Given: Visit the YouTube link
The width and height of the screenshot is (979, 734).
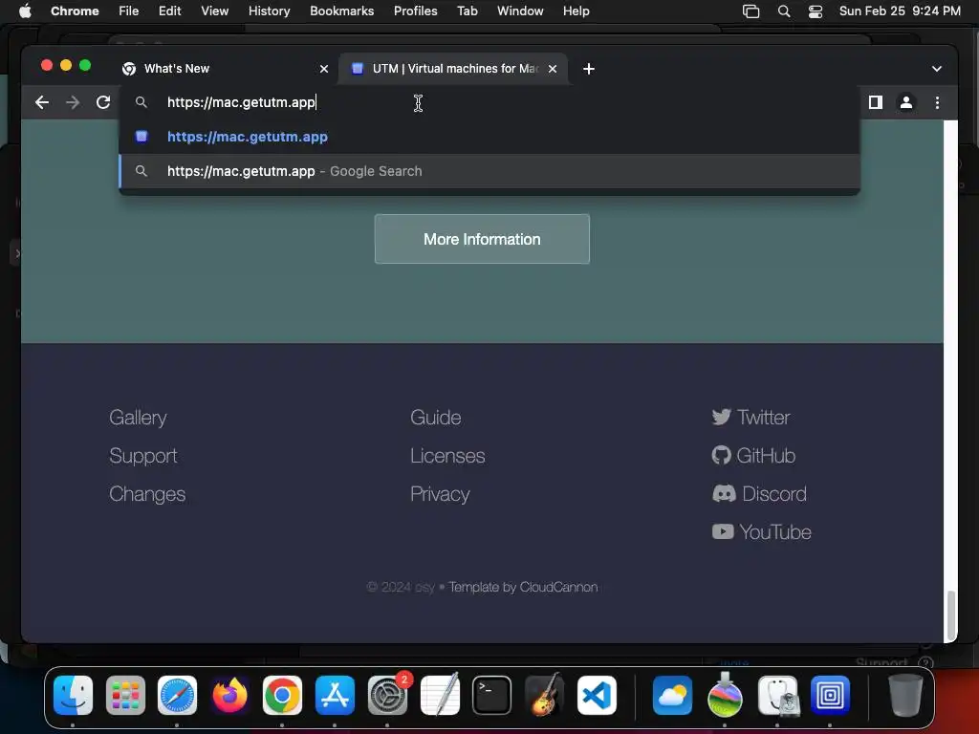Looking at the screenshot, I should click(762, 531).
